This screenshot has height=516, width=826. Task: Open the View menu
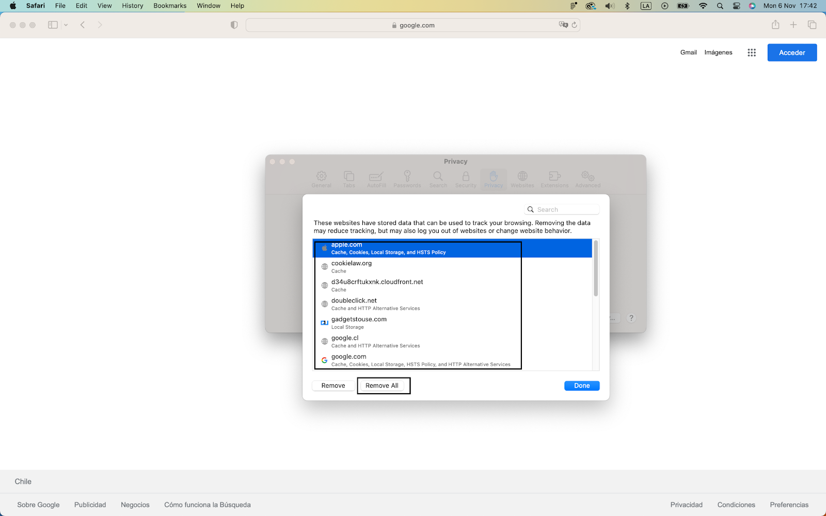(105, 6)
